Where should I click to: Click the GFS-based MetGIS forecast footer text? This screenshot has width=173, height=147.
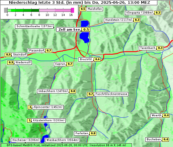(66, 145)
